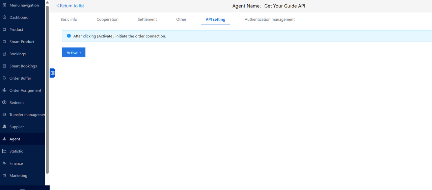Switch to the Cooperation tab
The width and height of the screenshot is (432, 190).
click(x=107, y=20)
